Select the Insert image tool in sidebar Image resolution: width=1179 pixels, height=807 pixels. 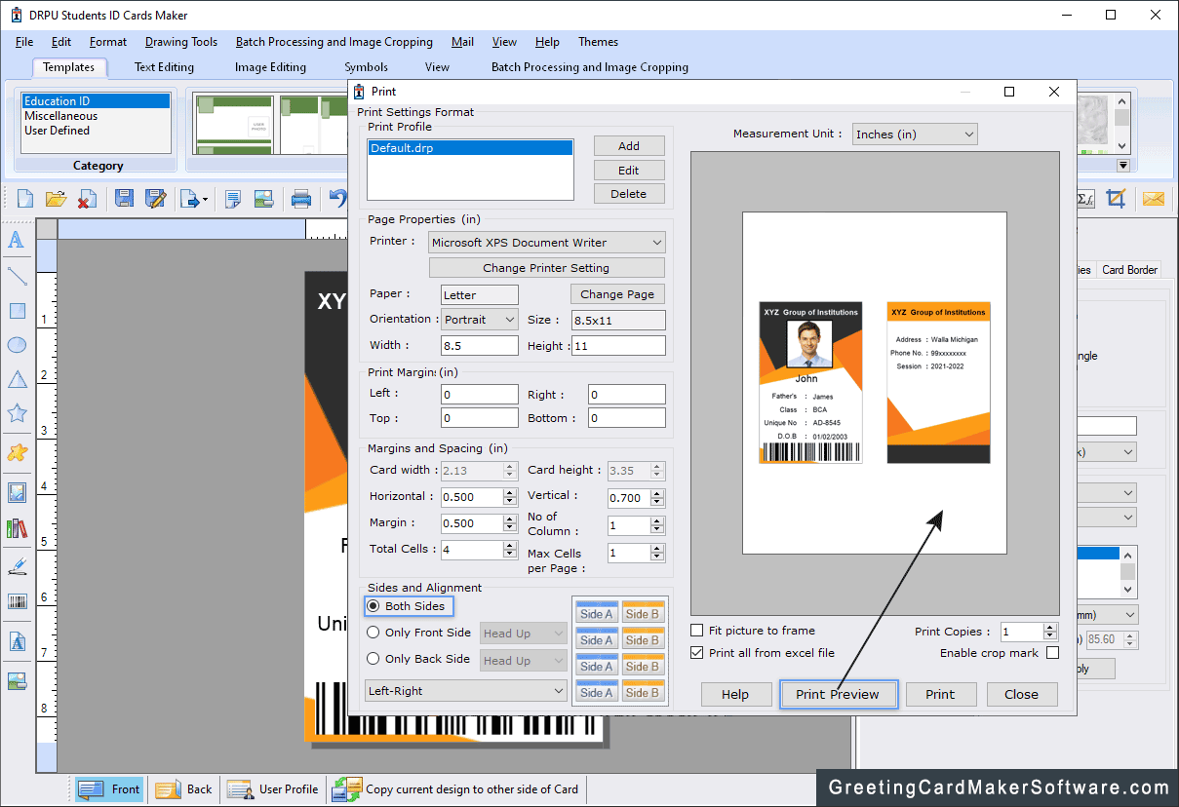(x=17, y=492)
